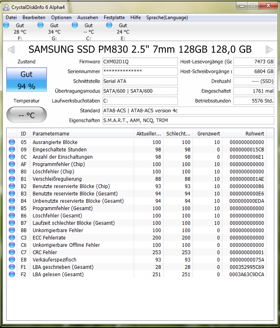Screen dimensions: 280x328
Task: Click the ID column header
Action: (23, 134)
